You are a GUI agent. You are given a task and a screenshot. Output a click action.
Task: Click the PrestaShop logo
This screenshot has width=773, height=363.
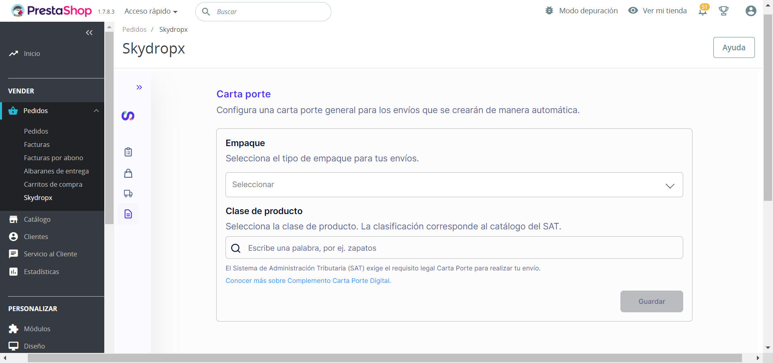coord(52,11)
